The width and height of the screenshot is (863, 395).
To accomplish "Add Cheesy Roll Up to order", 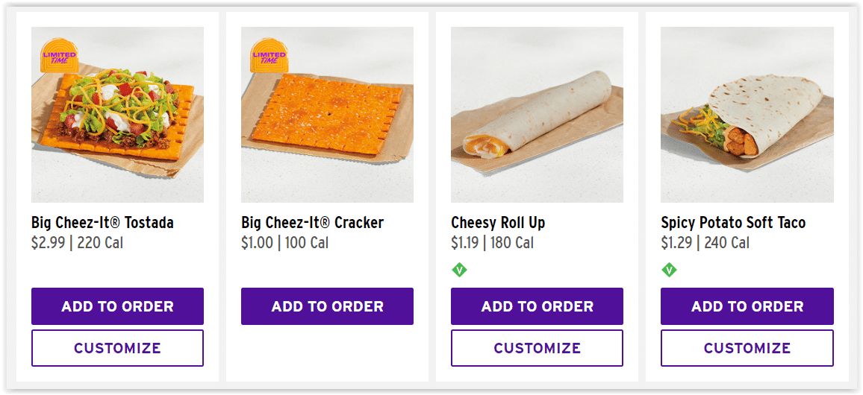I will pos(538,306).
